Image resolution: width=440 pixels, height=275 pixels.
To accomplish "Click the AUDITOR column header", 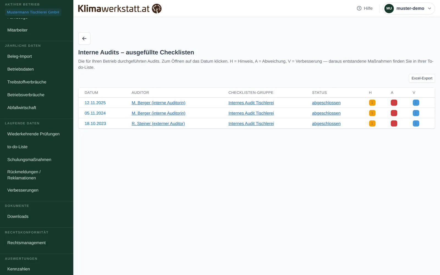I will tap(140, 93).
